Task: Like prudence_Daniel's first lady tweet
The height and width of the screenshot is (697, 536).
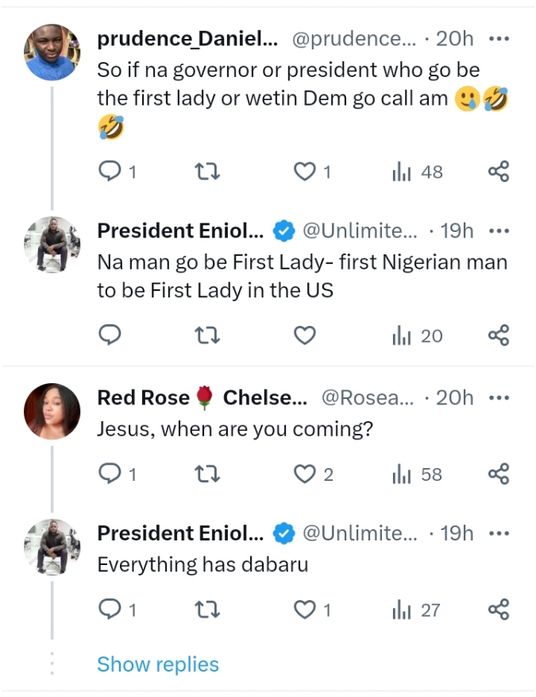Action: [x=305, y=171]
